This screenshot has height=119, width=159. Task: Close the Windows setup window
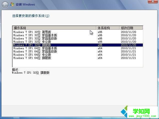[x=153, y=1]
